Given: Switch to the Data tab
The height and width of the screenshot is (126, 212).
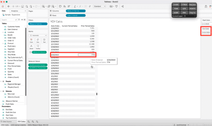Looking at the screenshot, I should point(4,11).
